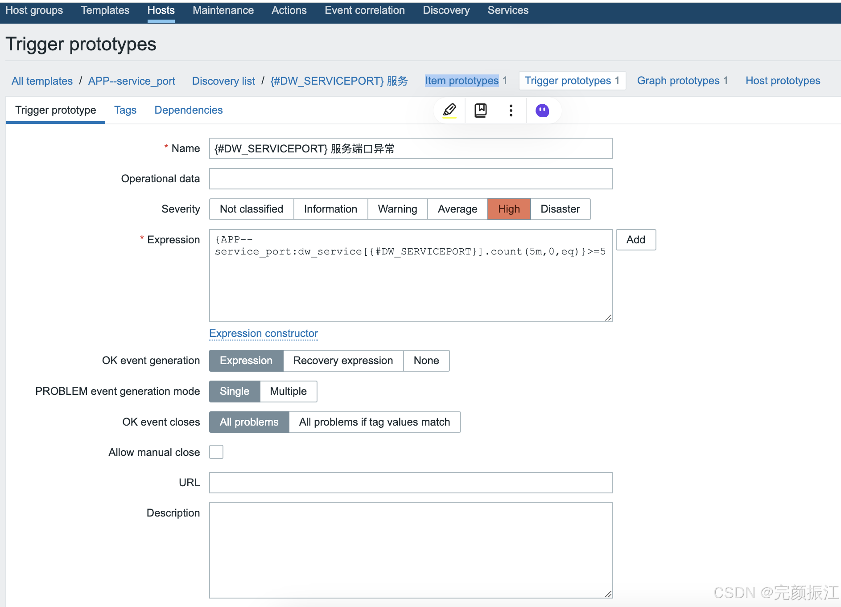Click the yellow highlighter extension icon

point(450,111)
